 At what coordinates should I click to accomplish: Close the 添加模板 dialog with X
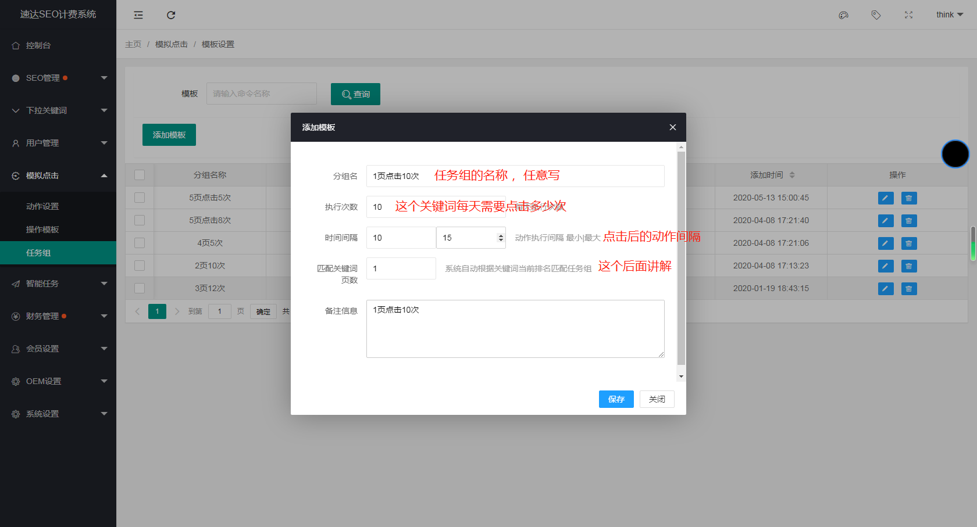click(673, 127)
